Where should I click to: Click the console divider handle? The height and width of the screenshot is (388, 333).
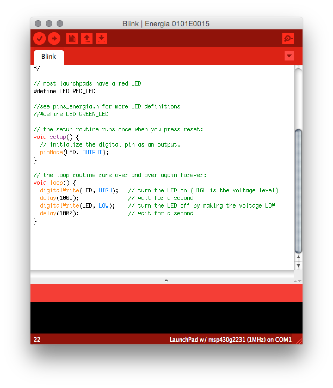click(x=166, y=280)
